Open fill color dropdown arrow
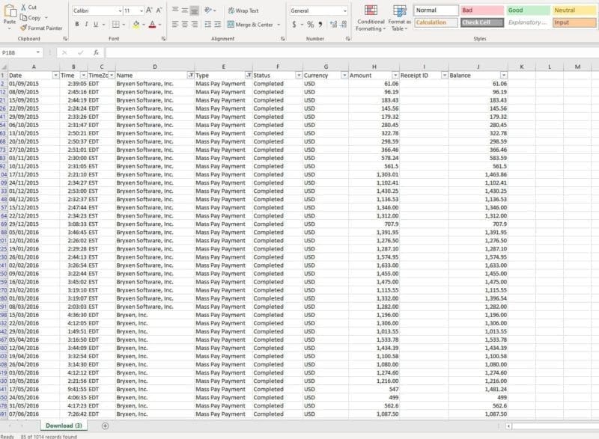 [144, 25]
